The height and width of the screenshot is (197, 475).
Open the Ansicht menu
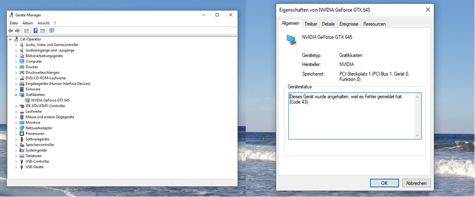pyautogui.click(x=43, y=23)
